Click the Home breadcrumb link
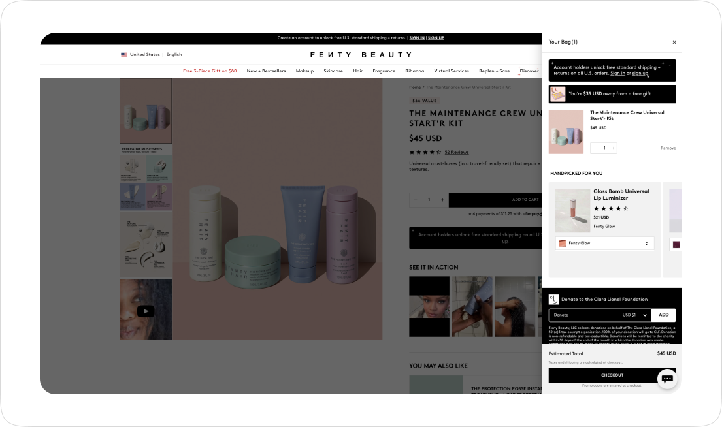Viewport: 722px width, 427px height. [415, 87]
